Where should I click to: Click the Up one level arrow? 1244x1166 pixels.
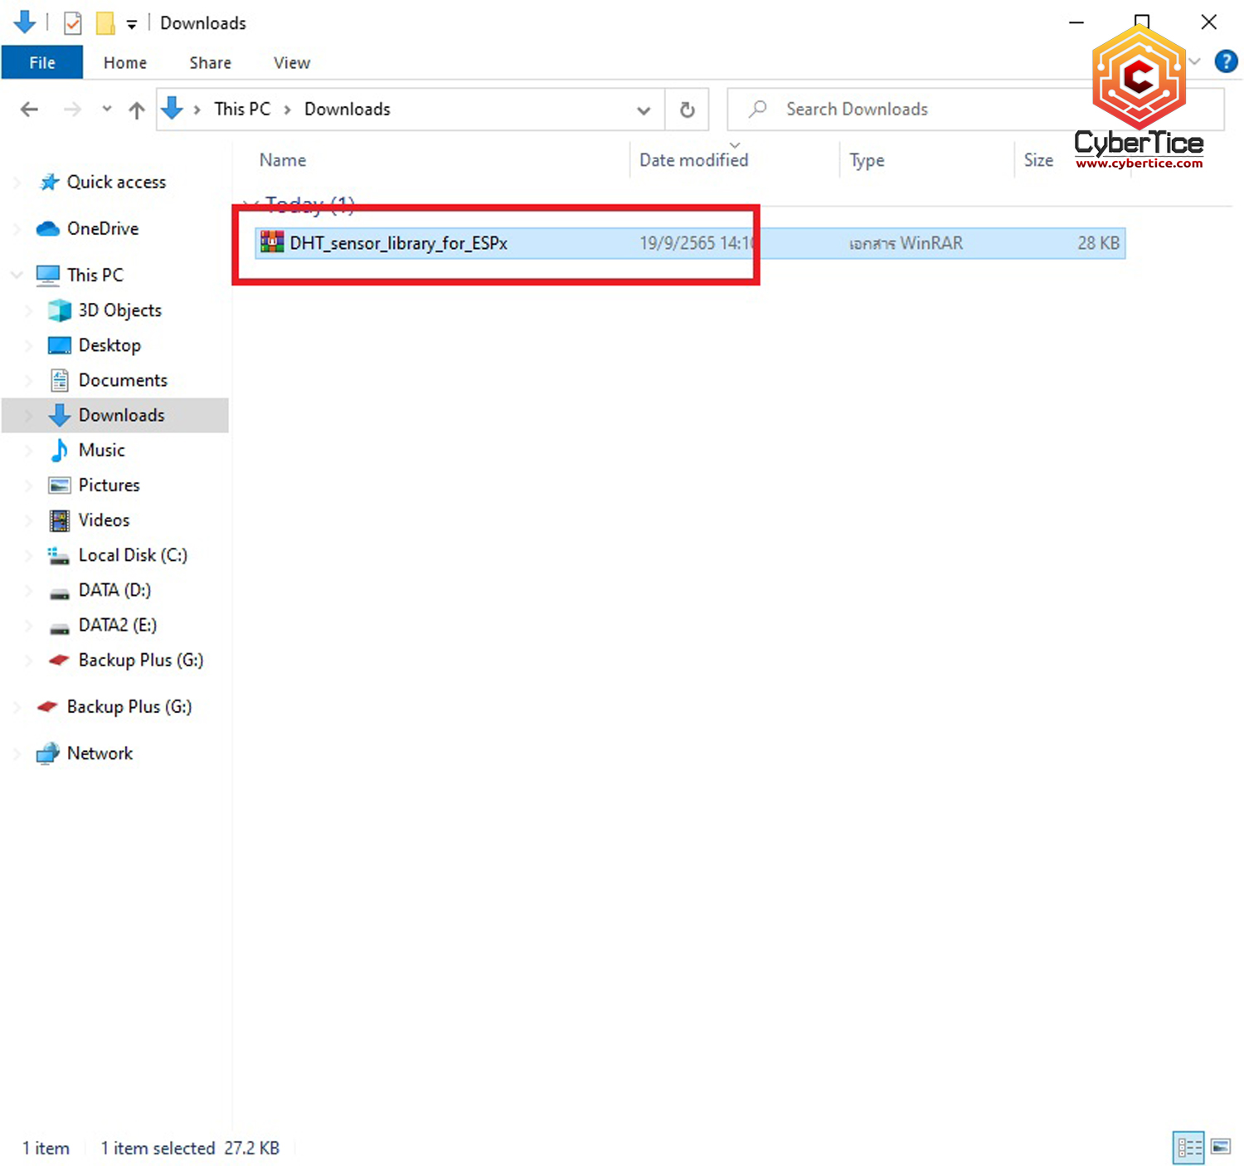(x=137, y=110)
